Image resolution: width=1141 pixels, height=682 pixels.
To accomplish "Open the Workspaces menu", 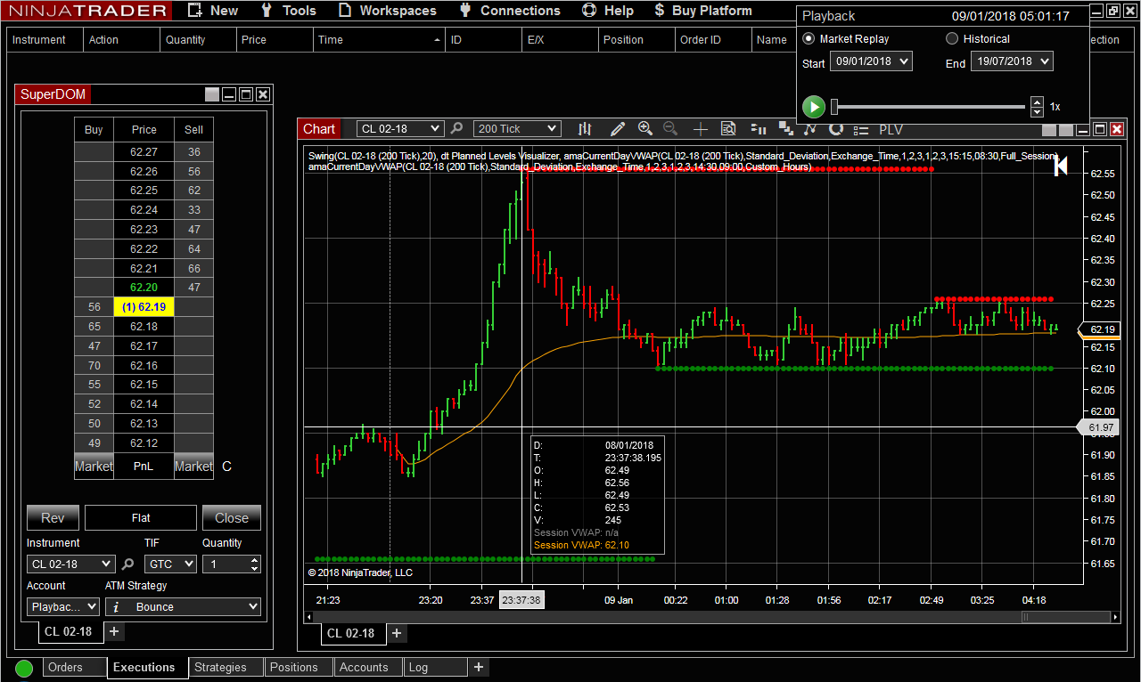I will point(388,11).
